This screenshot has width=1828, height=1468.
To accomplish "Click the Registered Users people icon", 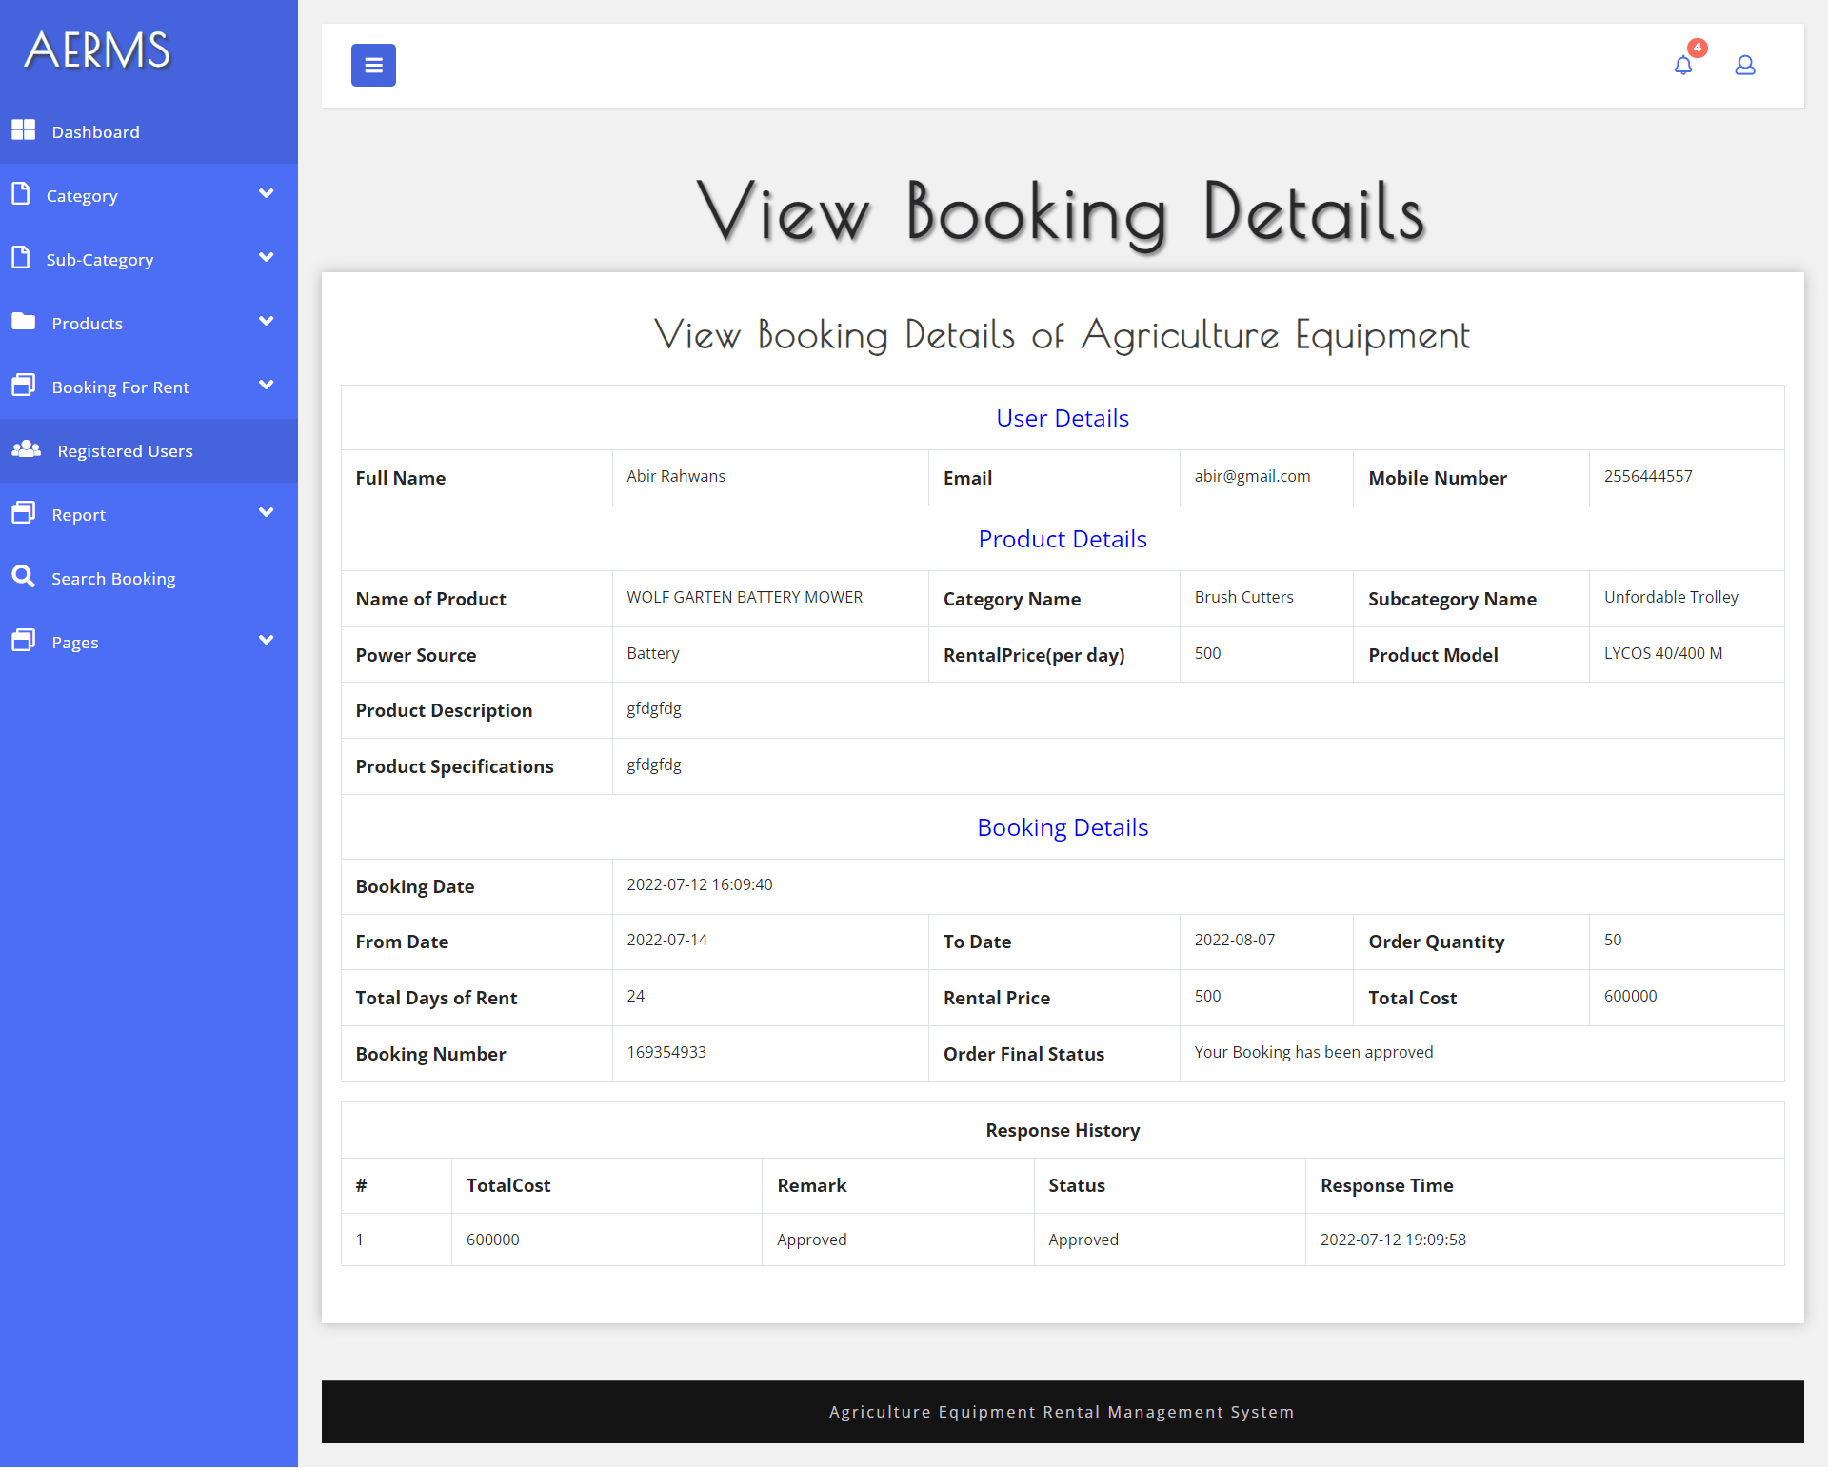I will (26, 449).
